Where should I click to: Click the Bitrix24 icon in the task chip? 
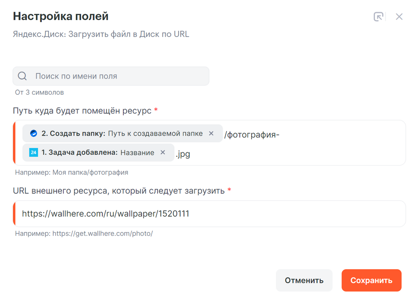34,153
